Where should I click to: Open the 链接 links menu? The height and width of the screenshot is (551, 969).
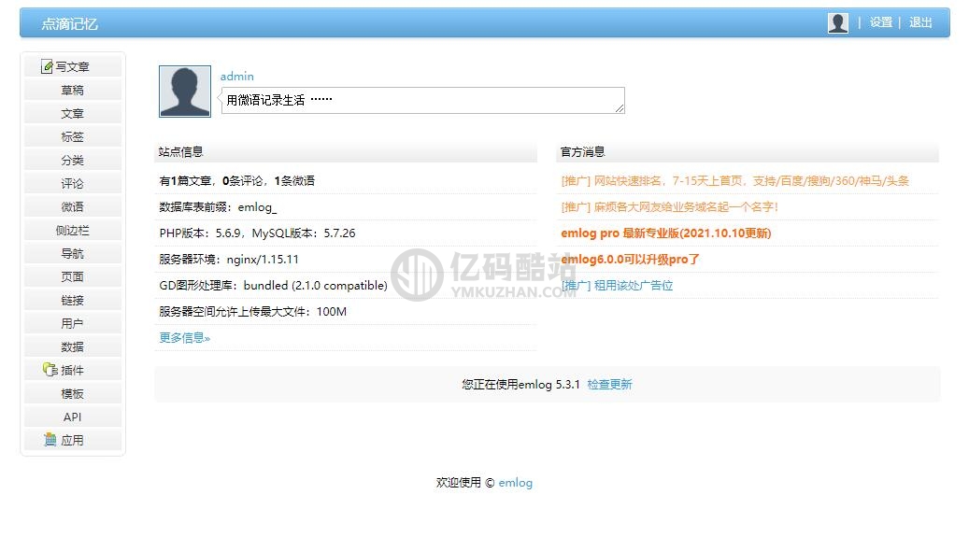72,300
